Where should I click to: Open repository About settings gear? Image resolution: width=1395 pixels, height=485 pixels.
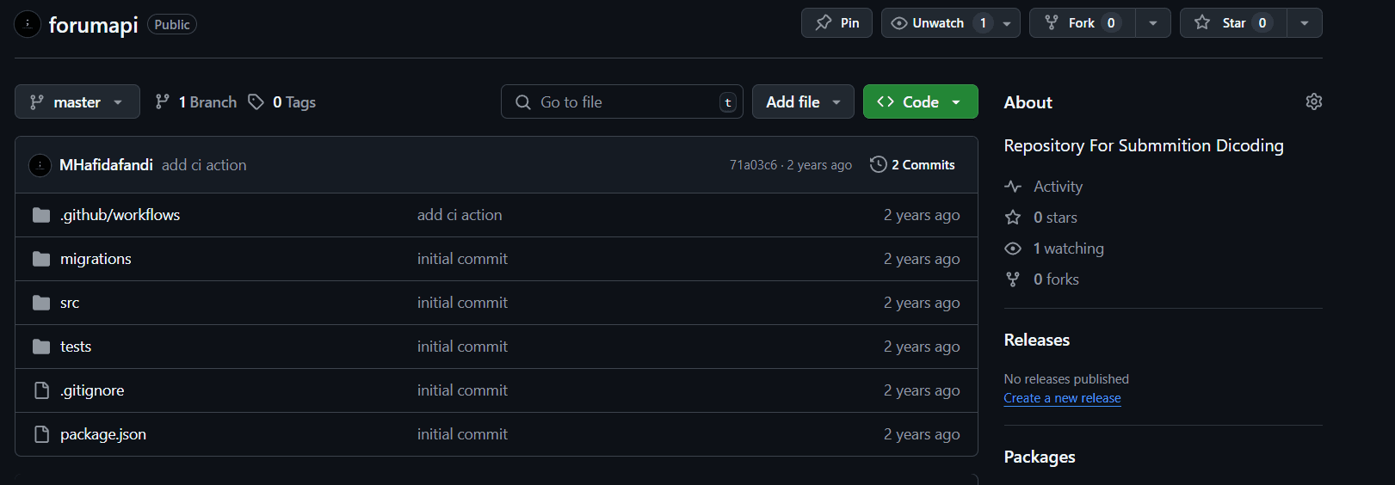(x=1313, y=101)
